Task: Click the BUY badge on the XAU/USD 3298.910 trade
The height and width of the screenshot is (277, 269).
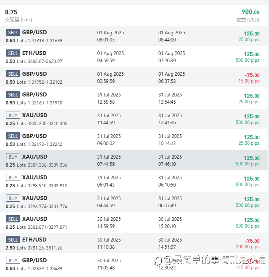Action: [x=13, y=178]
